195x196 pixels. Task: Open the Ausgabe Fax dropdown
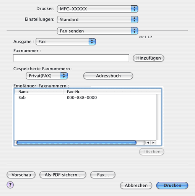point(66,42)
